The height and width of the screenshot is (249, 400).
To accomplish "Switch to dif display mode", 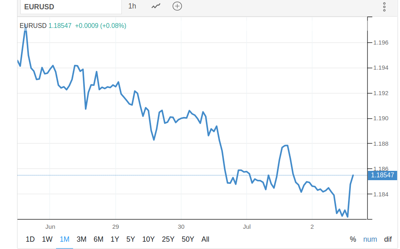I will [x=388, y=239].
